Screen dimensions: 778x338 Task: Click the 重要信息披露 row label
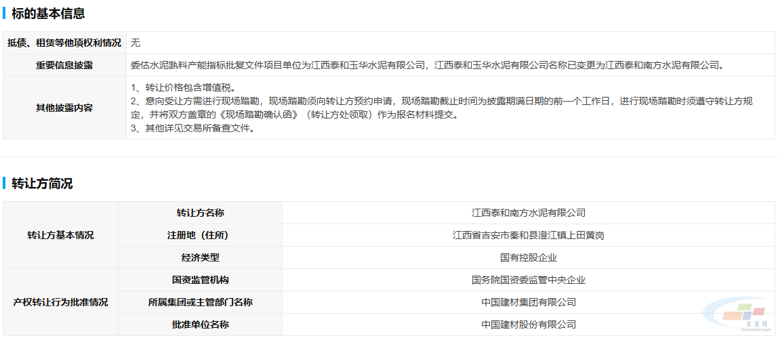(64, 65)
